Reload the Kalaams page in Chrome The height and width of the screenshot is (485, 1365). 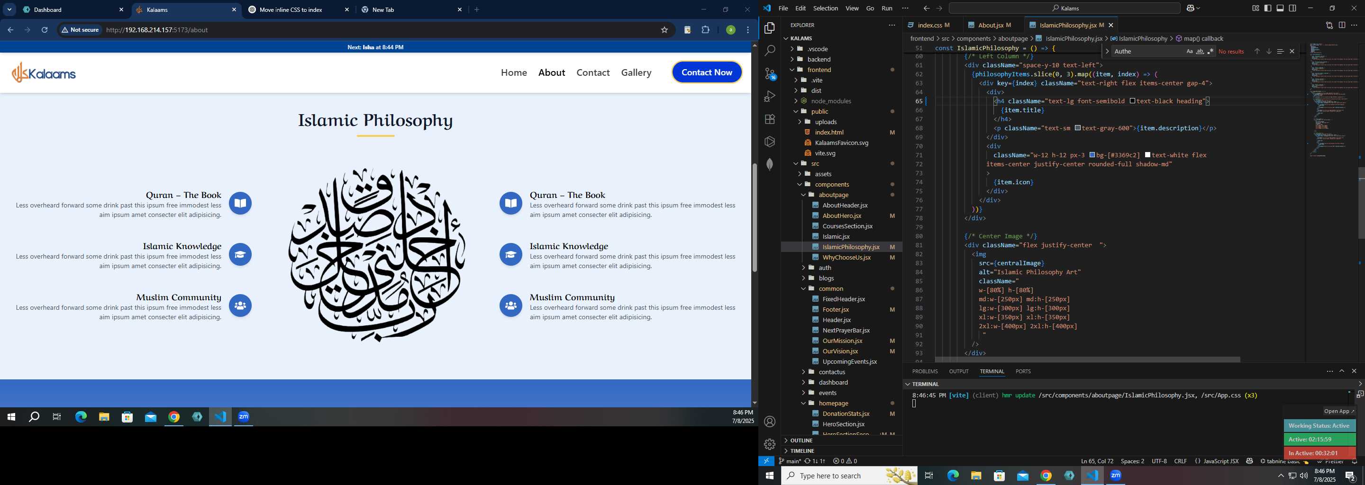click(45, 30)
